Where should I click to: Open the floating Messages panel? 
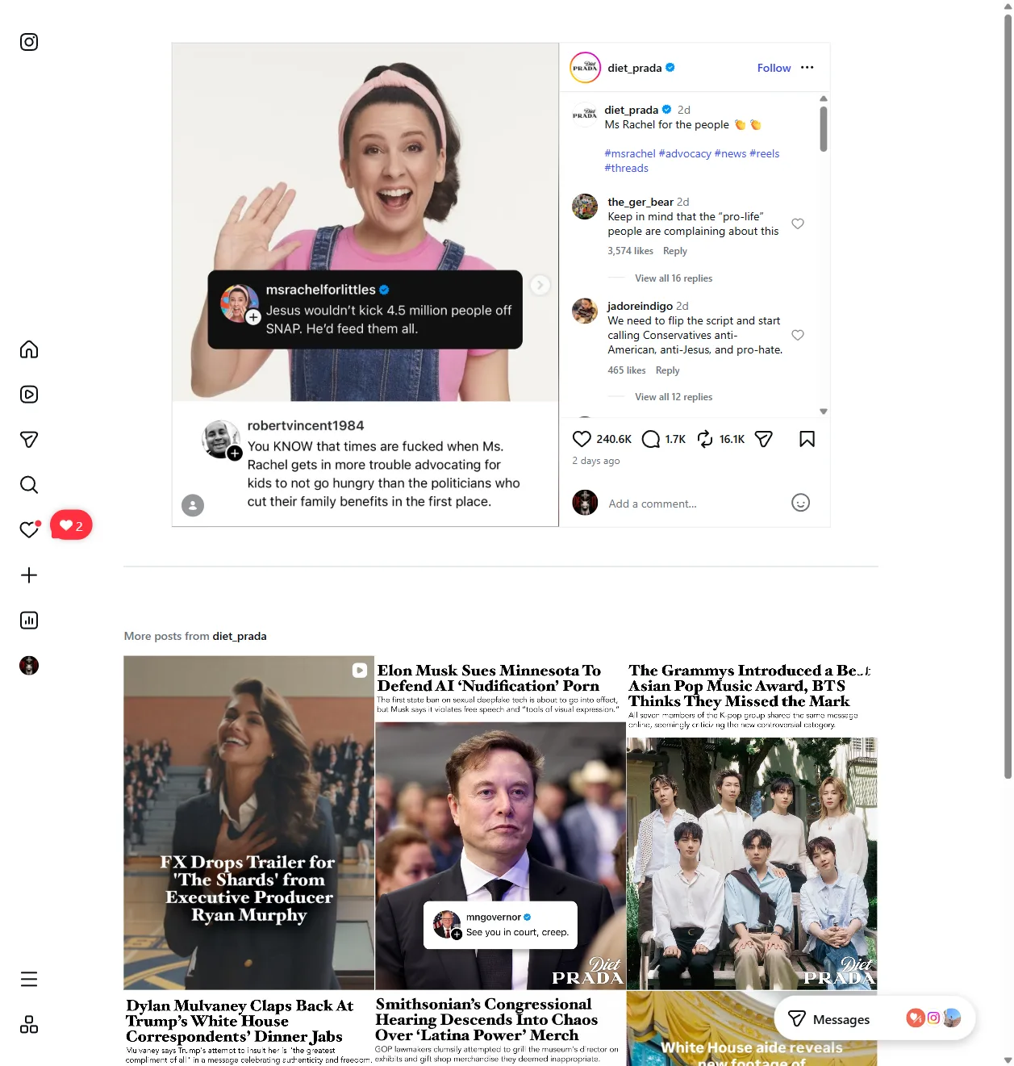874,1018
